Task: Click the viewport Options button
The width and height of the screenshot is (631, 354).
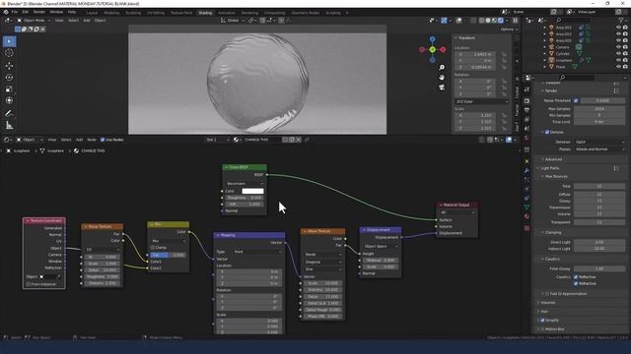Action: [508, 29]
